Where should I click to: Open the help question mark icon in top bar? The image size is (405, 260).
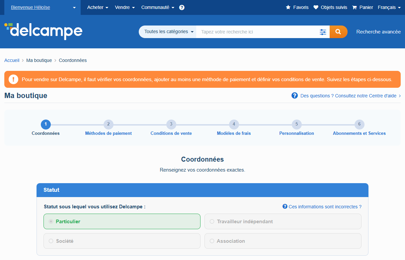click(x=182, y=7)
